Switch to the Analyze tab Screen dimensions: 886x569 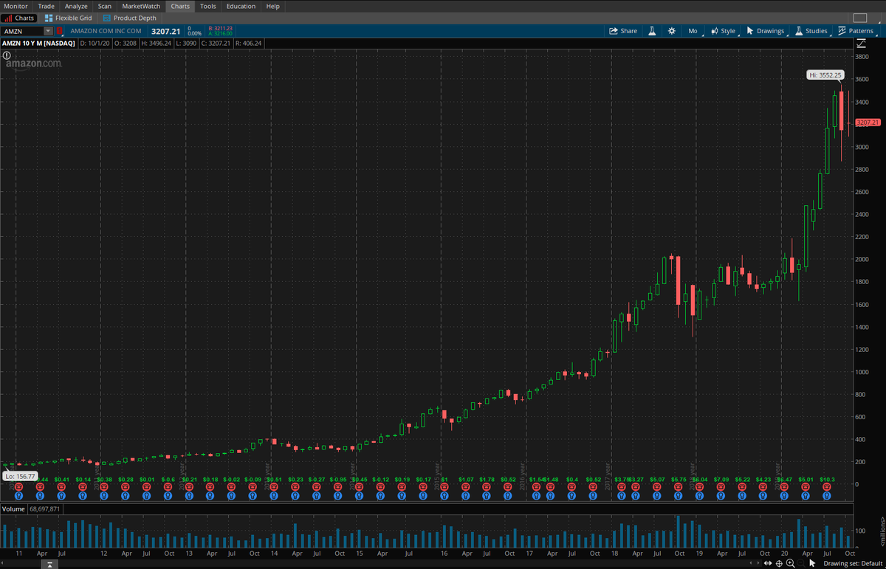(76, 6)
